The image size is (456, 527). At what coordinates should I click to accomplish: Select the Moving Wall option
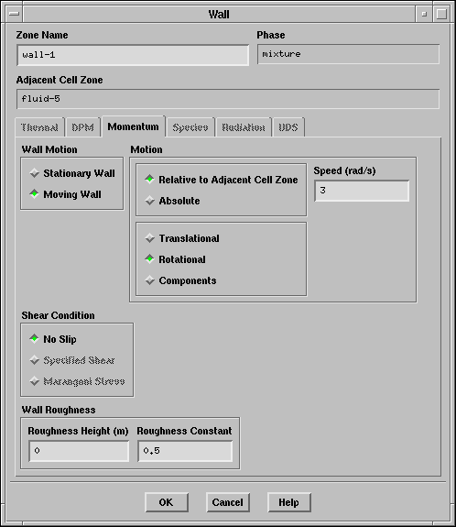pyautogui.click(x=66, y=194)
